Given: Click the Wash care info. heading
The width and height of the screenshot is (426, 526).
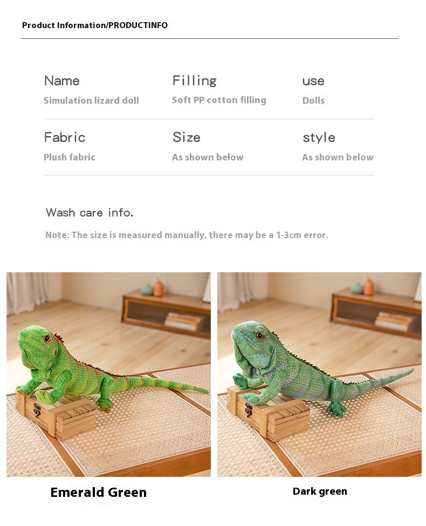Looking at the screenshot, I should click(90, 212).
